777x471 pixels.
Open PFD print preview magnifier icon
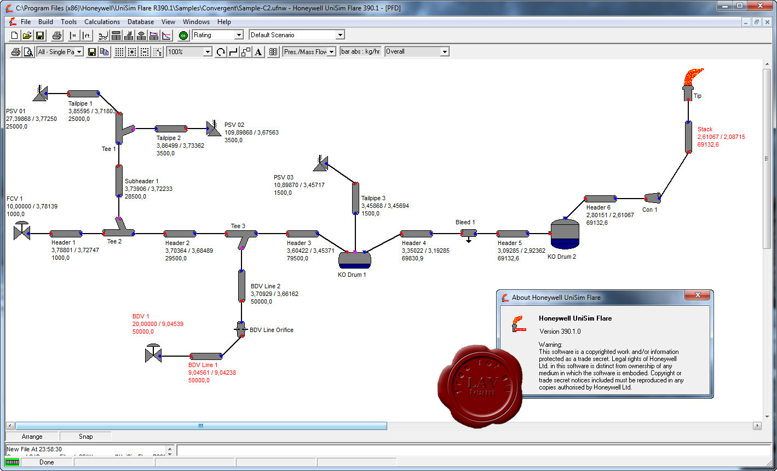(x=28, y=52)
